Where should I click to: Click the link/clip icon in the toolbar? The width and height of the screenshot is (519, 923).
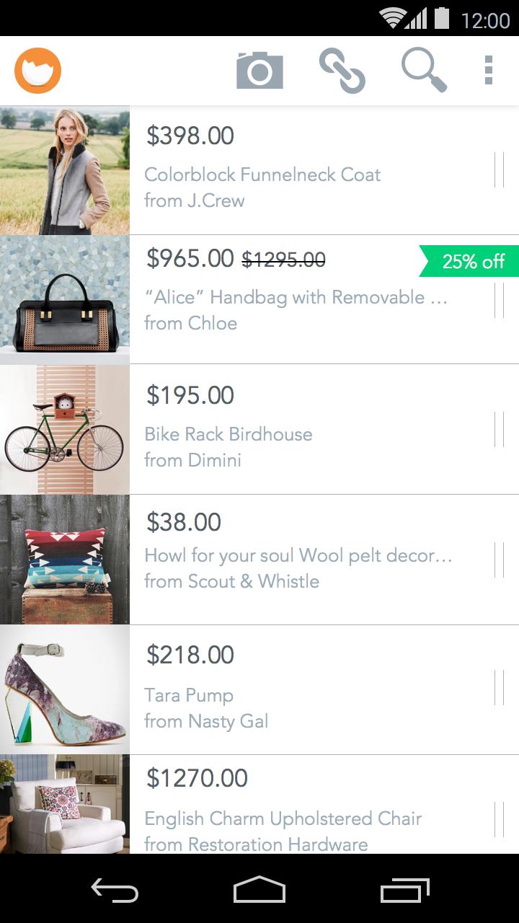coord(342,70)
